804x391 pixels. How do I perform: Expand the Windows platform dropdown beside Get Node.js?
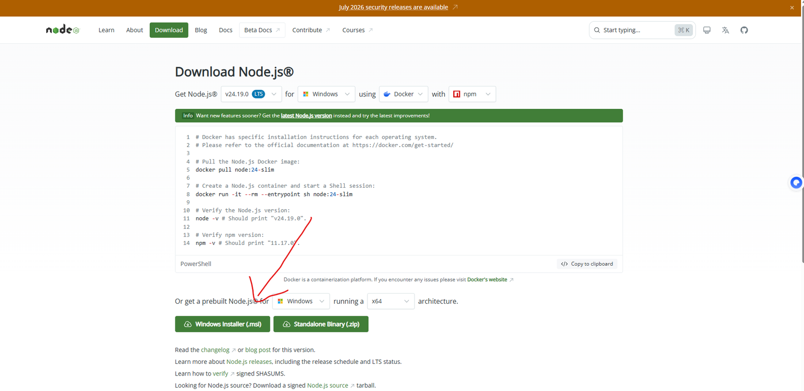point(327,94)
